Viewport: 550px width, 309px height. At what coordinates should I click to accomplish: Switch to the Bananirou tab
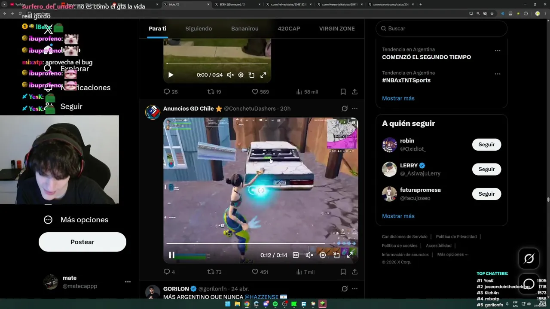[245, 29]
